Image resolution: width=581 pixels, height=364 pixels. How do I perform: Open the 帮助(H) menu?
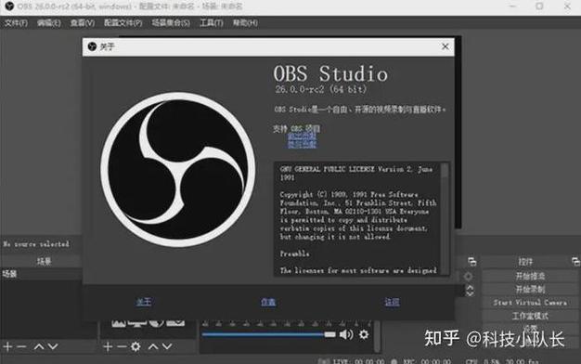tap(245, 23)
